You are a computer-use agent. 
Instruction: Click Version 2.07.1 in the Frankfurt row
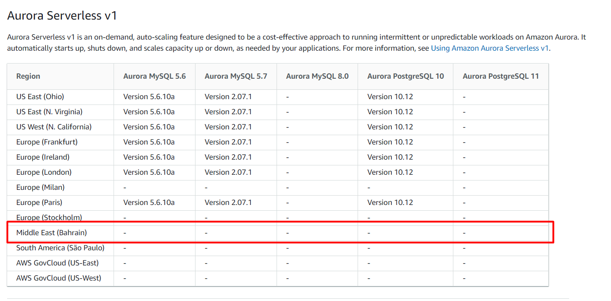click(x=228, y=142)
